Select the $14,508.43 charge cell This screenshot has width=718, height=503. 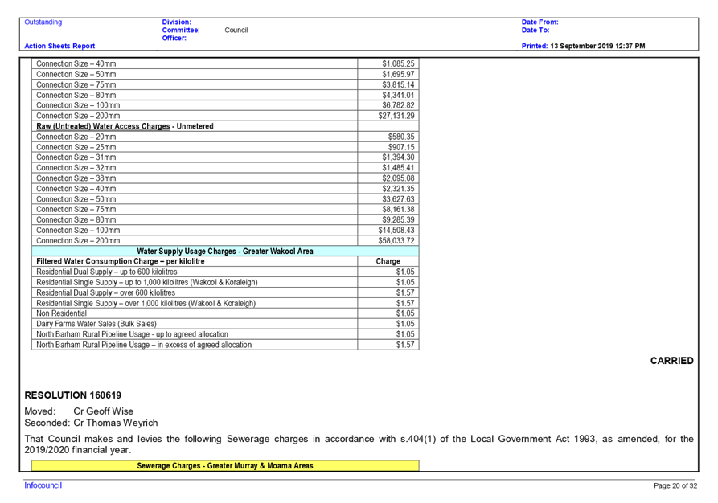point(388,231)
